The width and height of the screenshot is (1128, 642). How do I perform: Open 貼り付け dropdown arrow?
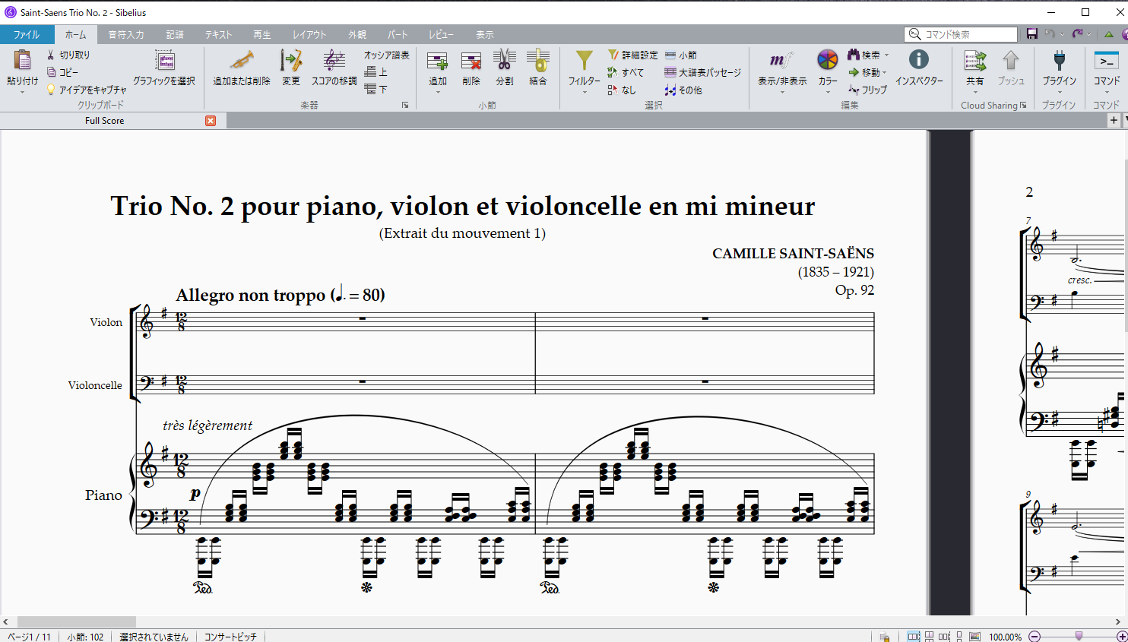(x=22, y=92)
